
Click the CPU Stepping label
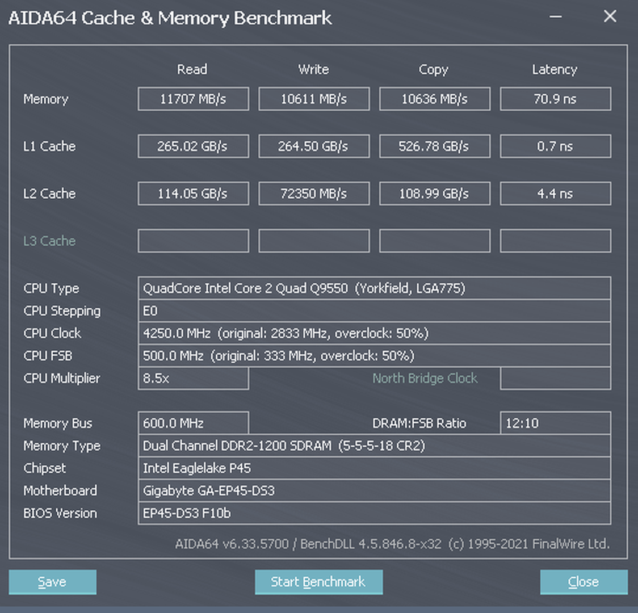[62, 311]
